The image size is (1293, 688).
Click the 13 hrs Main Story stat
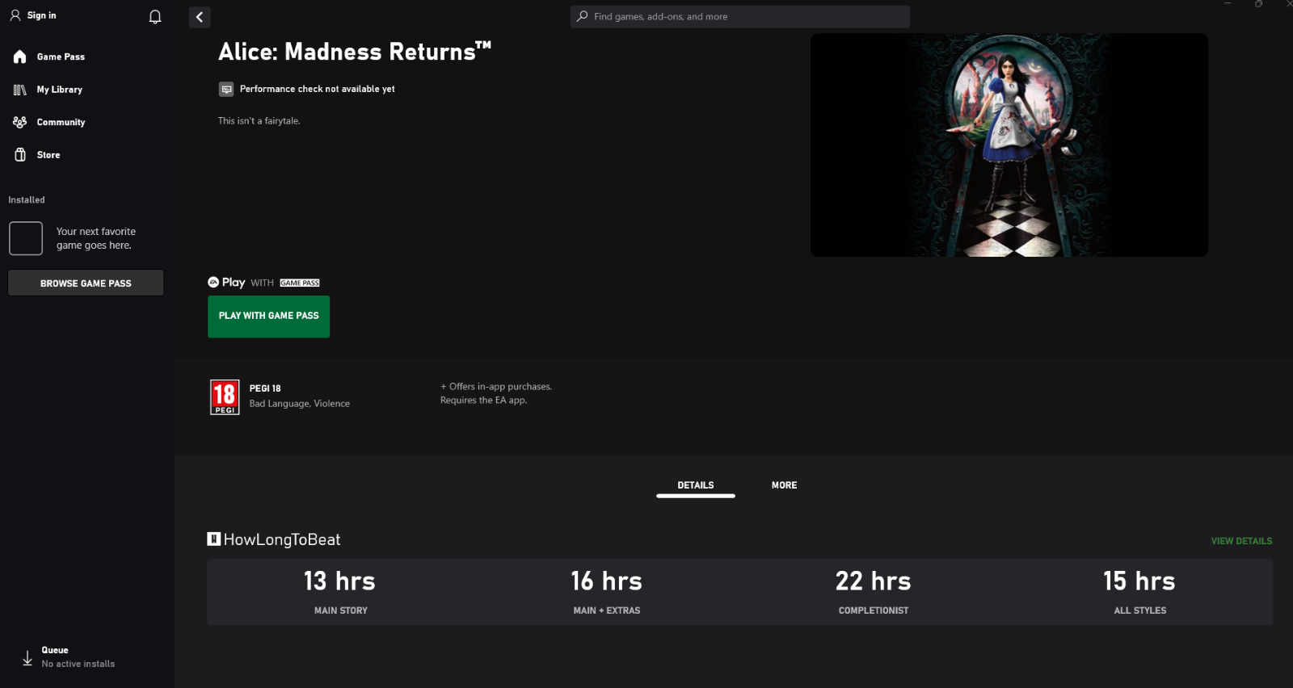pyautogui.click(x=340, y=592)
